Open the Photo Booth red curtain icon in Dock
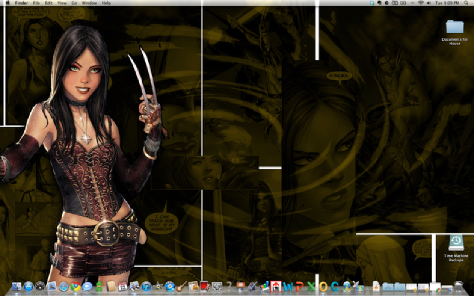Viewport: 474px width, 296px height. (205, 286)
